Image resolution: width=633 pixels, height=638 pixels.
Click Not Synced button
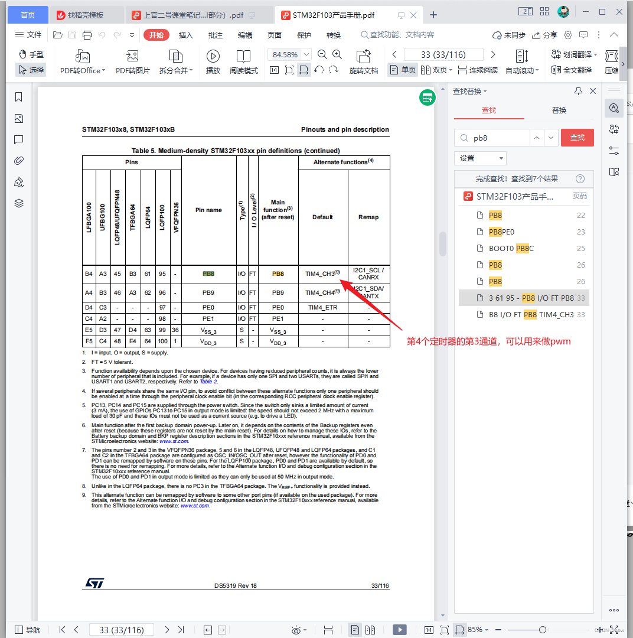click(508, 35)
